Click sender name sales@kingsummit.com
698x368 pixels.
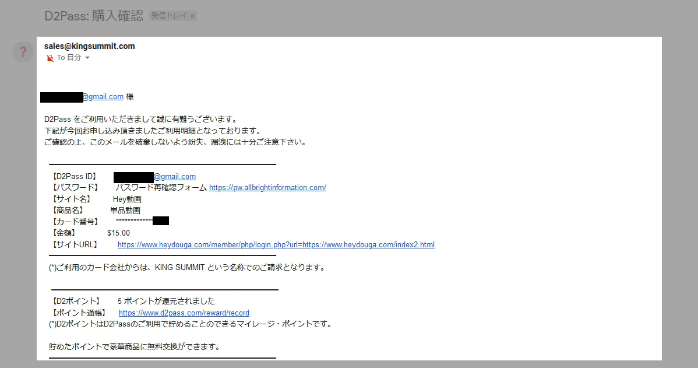(89, 46)
